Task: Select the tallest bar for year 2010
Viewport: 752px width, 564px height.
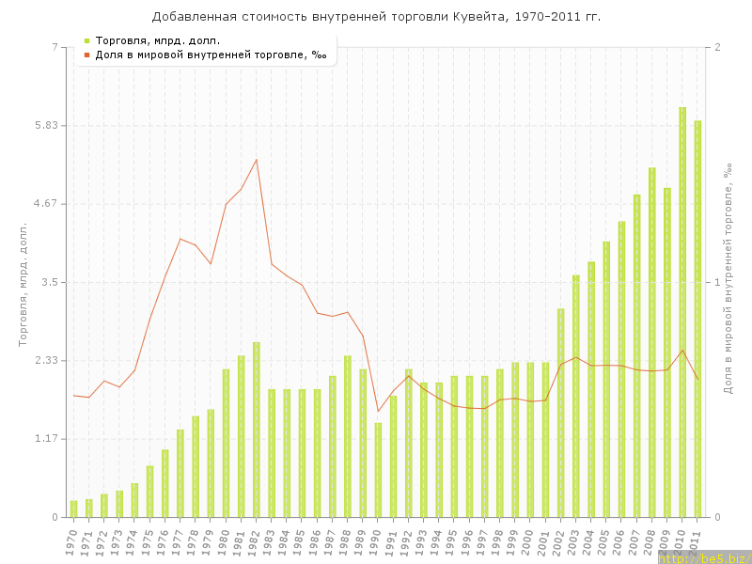Action: [x=682, y=312]
